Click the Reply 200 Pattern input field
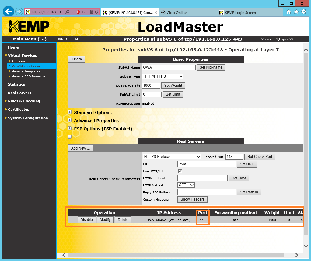This screenshot has height=261, width=311. tap(206, 192)
